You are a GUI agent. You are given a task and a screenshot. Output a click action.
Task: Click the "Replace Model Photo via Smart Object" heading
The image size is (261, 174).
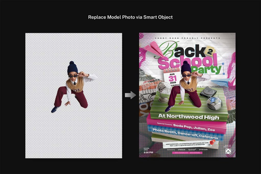coord(130,17)
